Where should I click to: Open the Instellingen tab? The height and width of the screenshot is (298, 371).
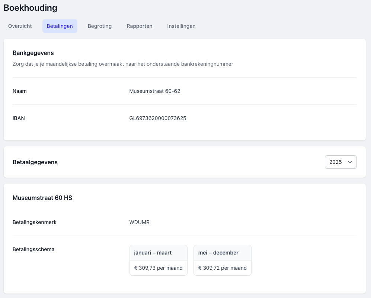pos(181,26)
